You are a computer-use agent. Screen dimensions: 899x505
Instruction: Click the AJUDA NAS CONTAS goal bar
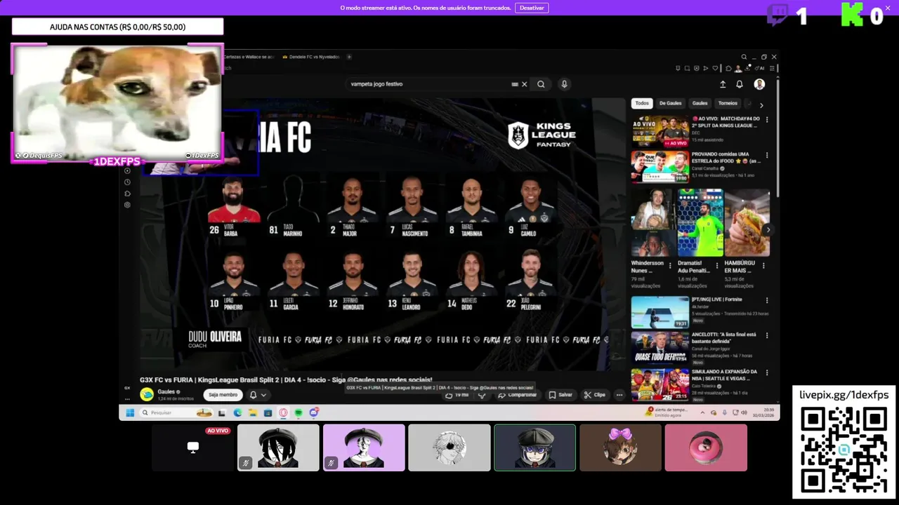coord(117,27)
